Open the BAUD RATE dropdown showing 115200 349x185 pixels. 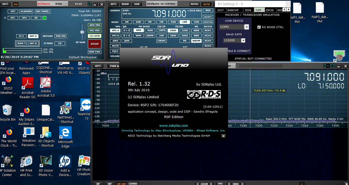(x=243, y=40)
